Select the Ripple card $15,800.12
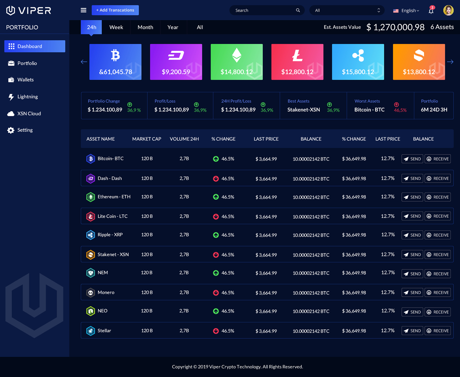Image resolution: width=460 pixels, height=377 pixels. click(358, 62)
